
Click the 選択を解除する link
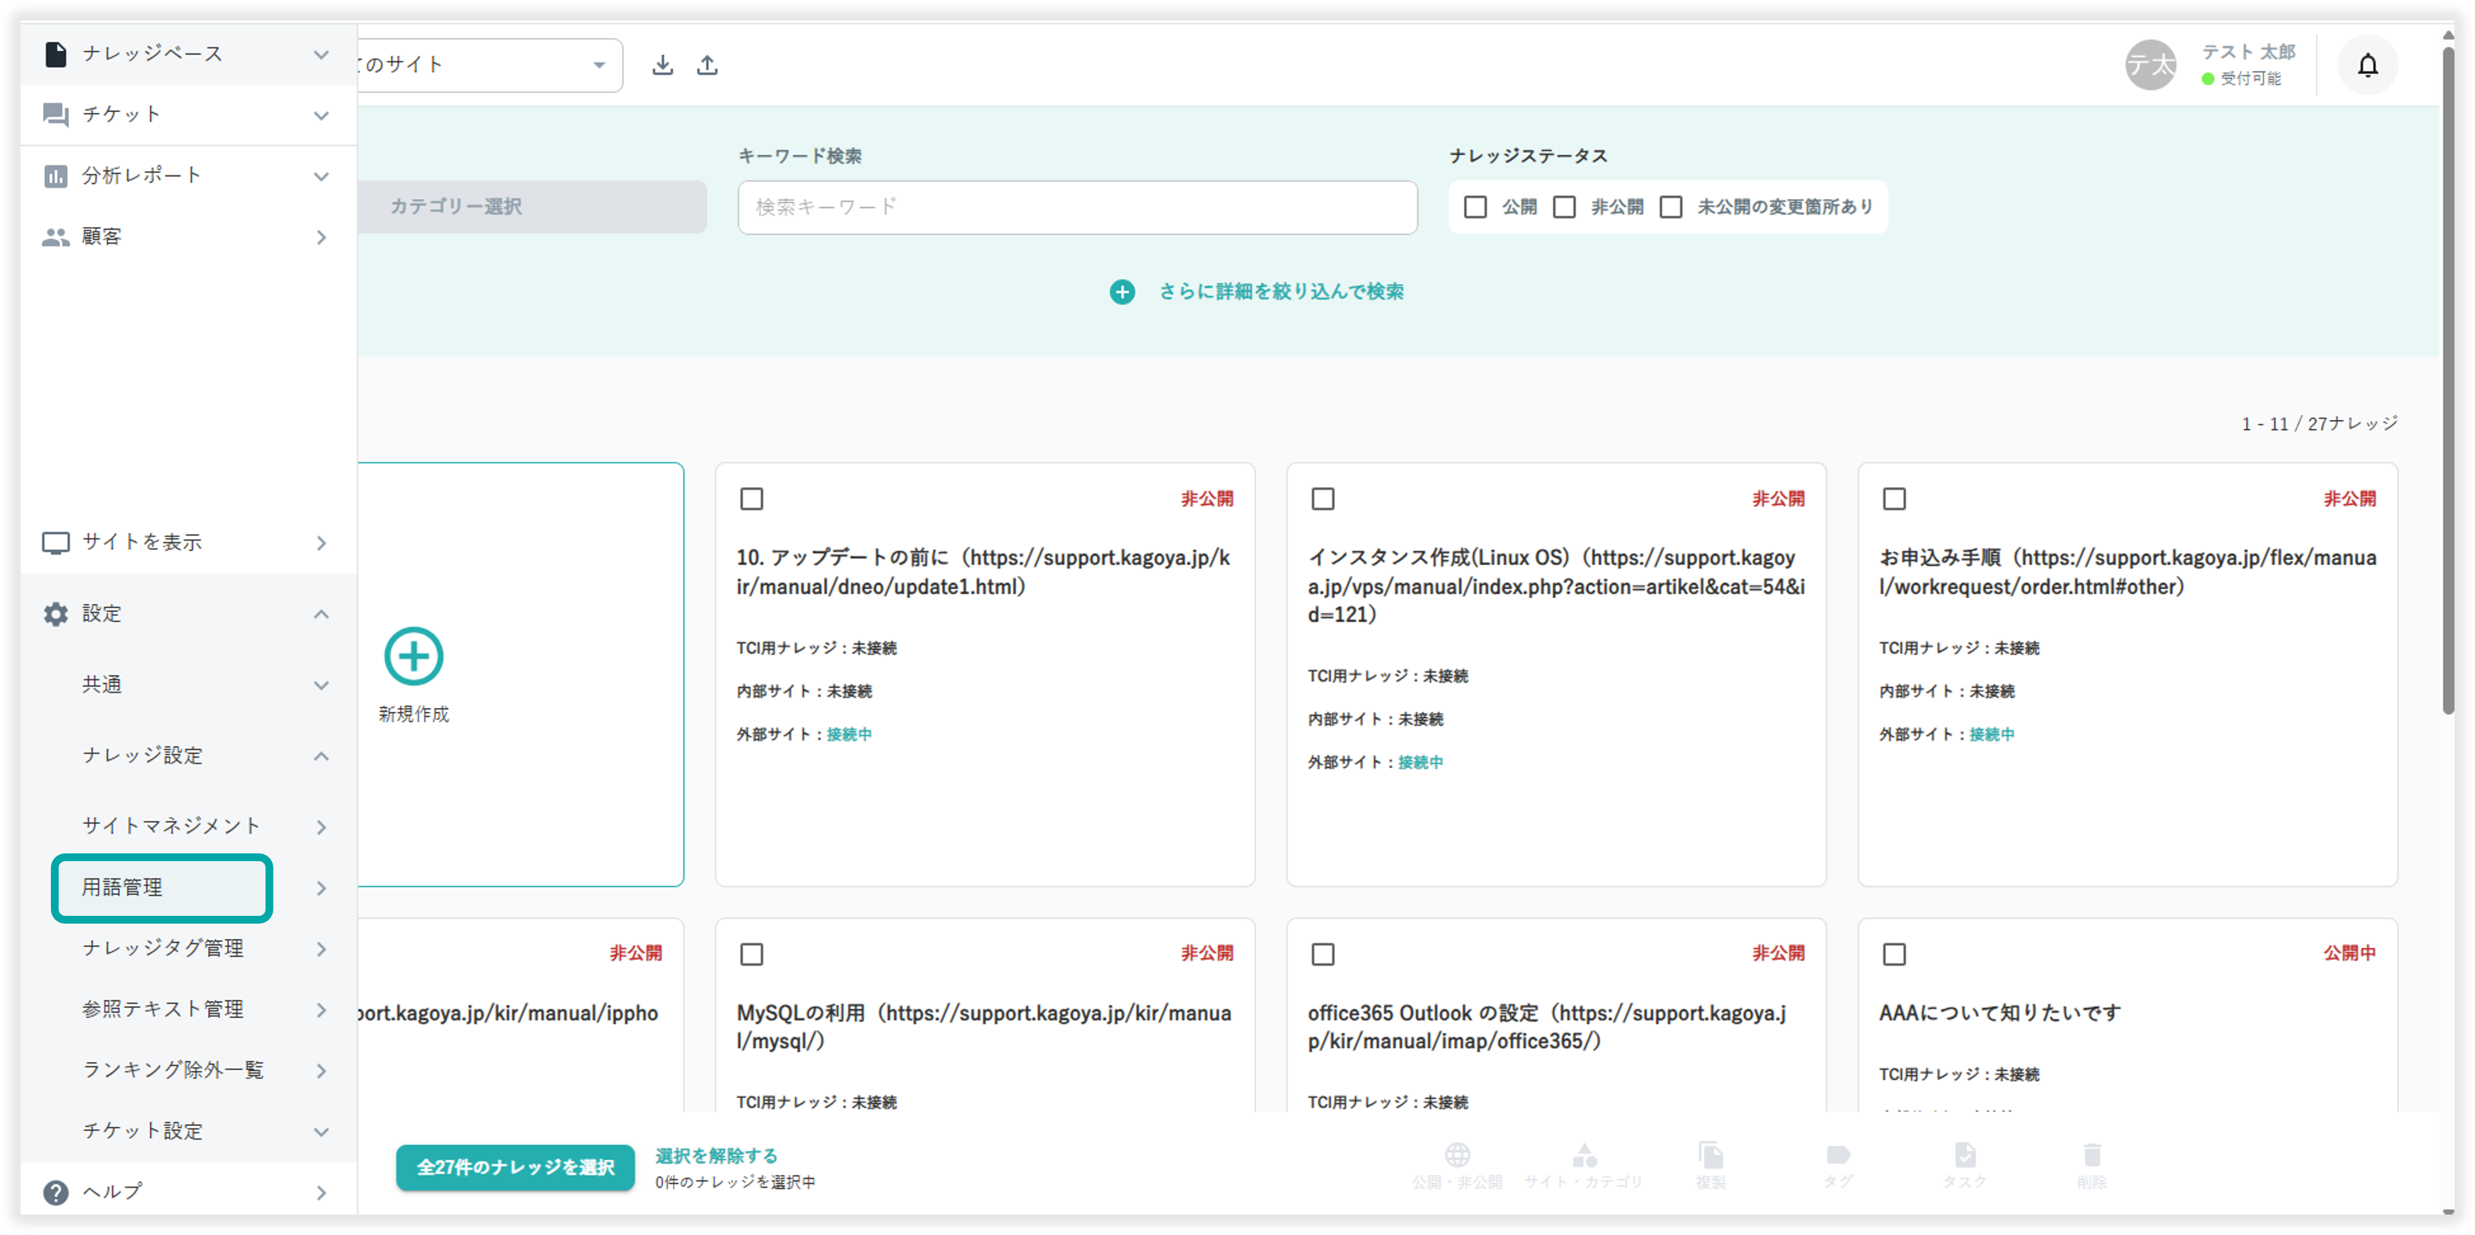(x=716, y=1155)
